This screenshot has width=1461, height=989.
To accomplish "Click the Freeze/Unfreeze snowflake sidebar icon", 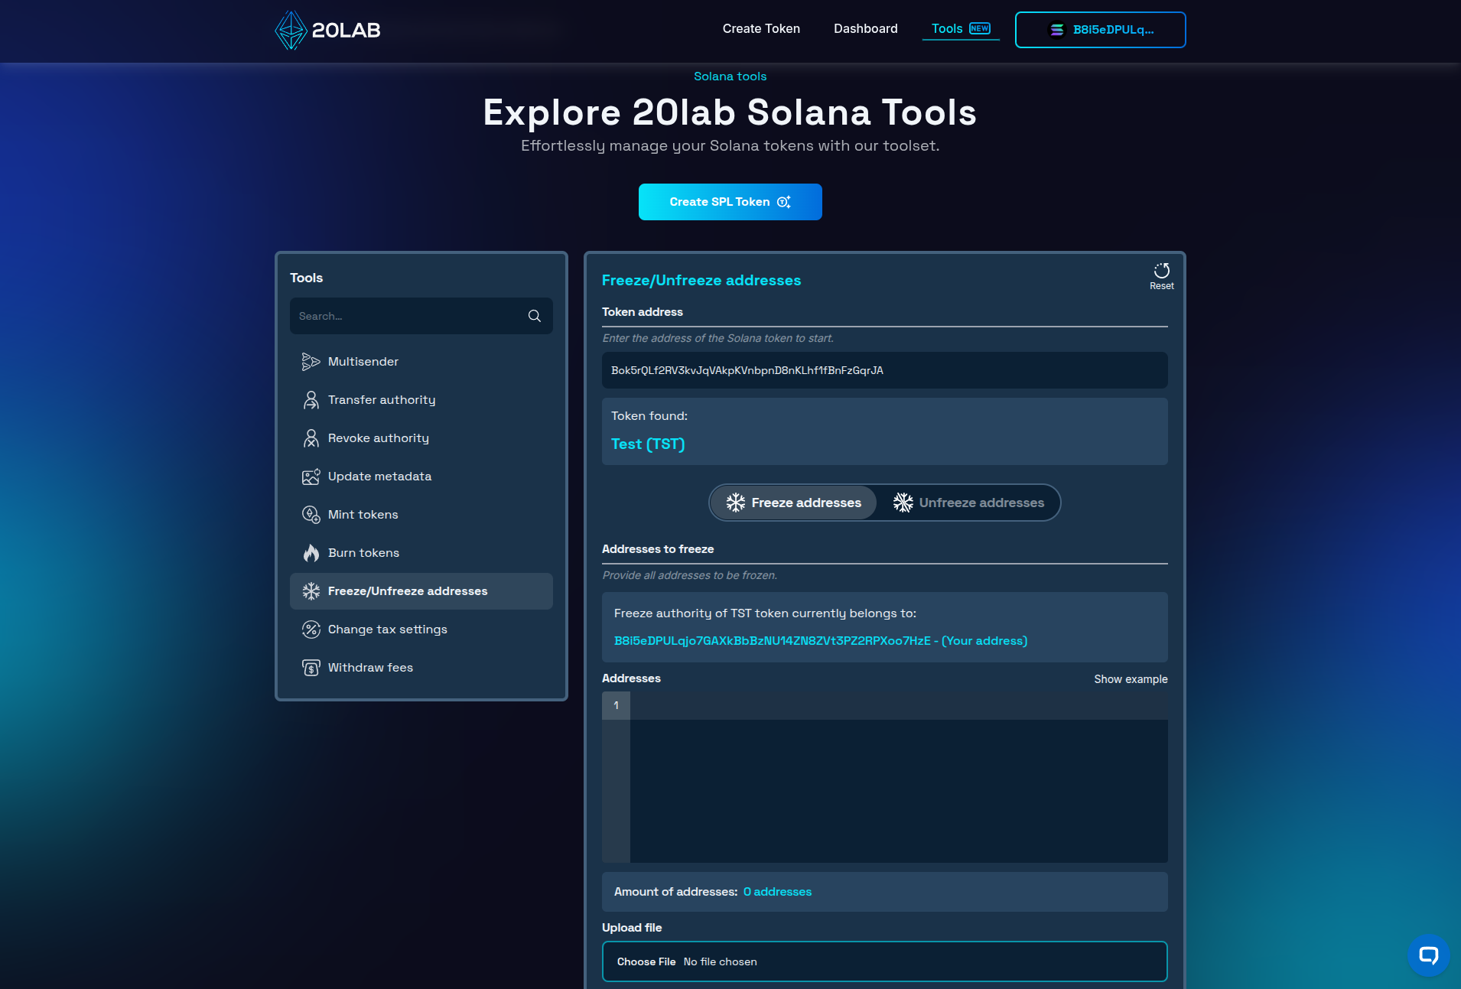I will tap(311, 591).
